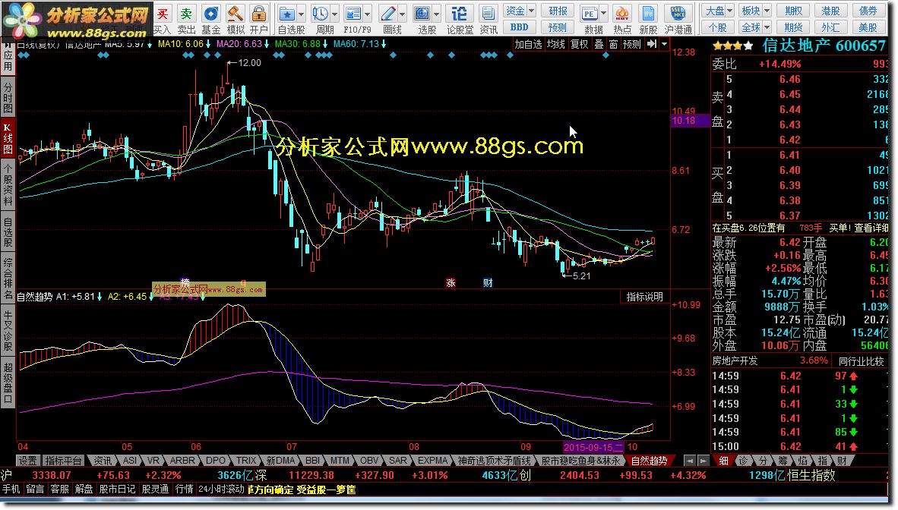This screenshot has width=898, height=510.
Task: Click the 港股 HK stocks button
Action: coord(831,11)
